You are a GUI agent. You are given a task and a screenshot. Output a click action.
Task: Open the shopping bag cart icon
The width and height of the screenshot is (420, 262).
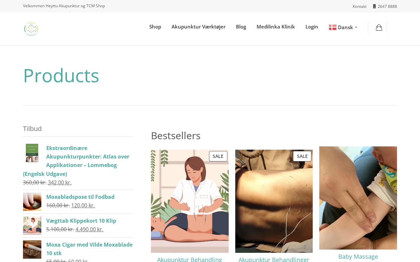point(379,28)
